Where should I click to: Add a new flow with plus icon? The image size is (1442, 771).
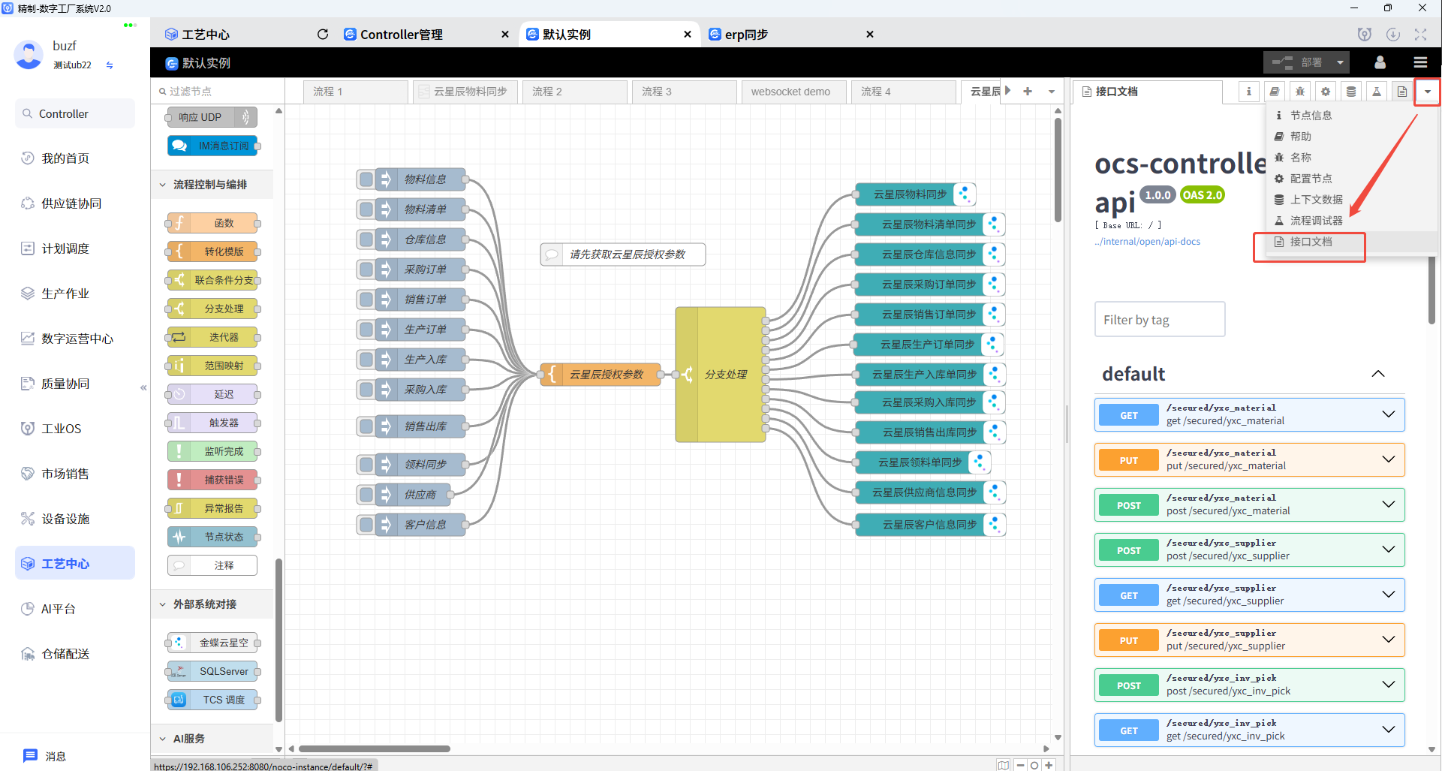[x=1028, y=92]
